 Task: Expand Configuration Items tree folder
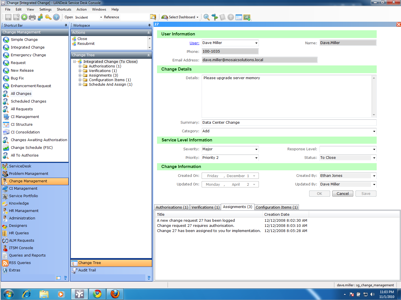point(80,80)
